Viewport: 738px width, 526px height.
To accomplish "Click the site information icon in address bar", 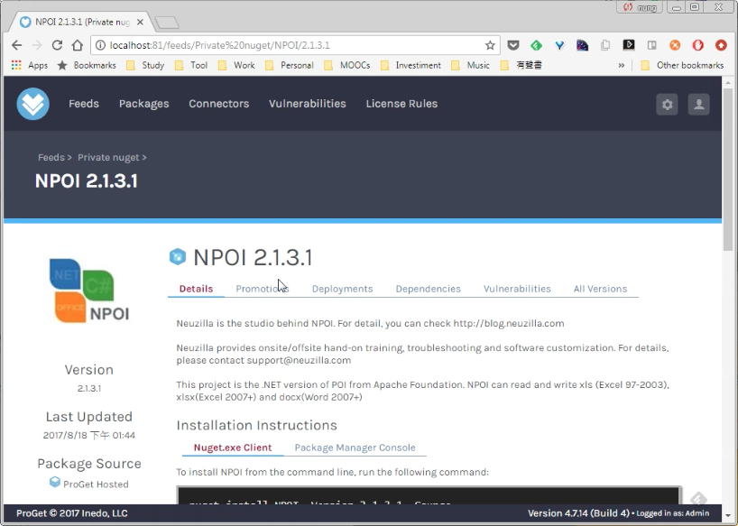I will [100, 45].
